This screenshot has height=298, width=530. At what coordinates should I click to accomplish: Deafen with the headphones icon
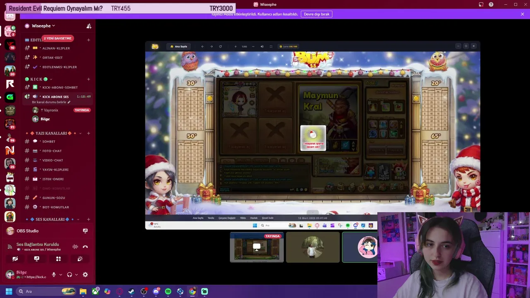click(x=70, y=274)
